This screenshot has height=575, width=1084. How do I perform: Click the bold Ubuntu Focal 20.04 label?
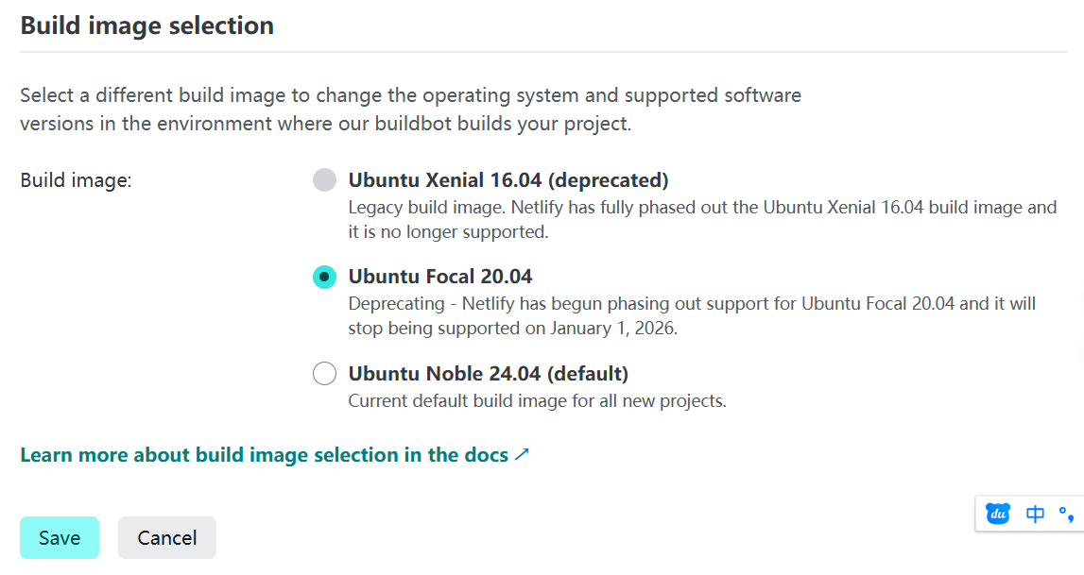tap(441, 277)
